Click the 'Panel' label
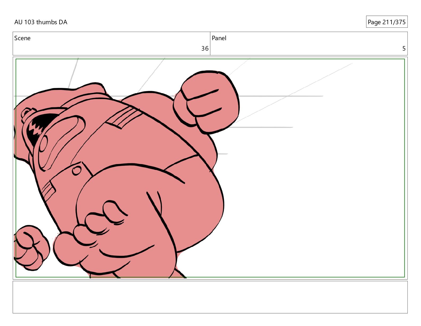 [x=219, y=38]
